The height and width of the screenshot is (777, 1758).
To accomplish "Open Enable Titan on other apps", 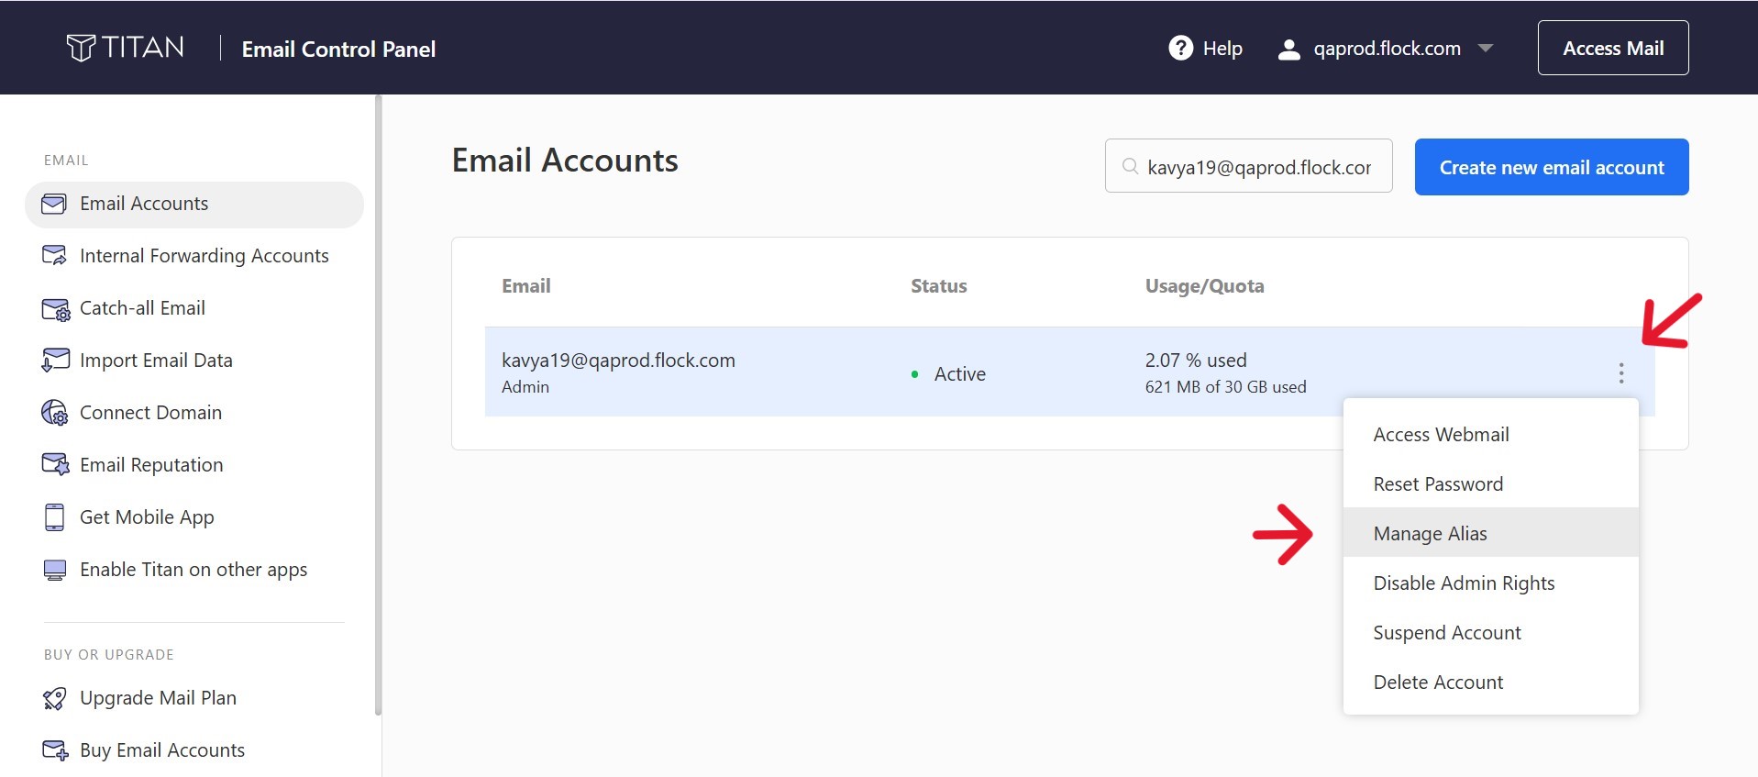I will click(x=193, y=570).
